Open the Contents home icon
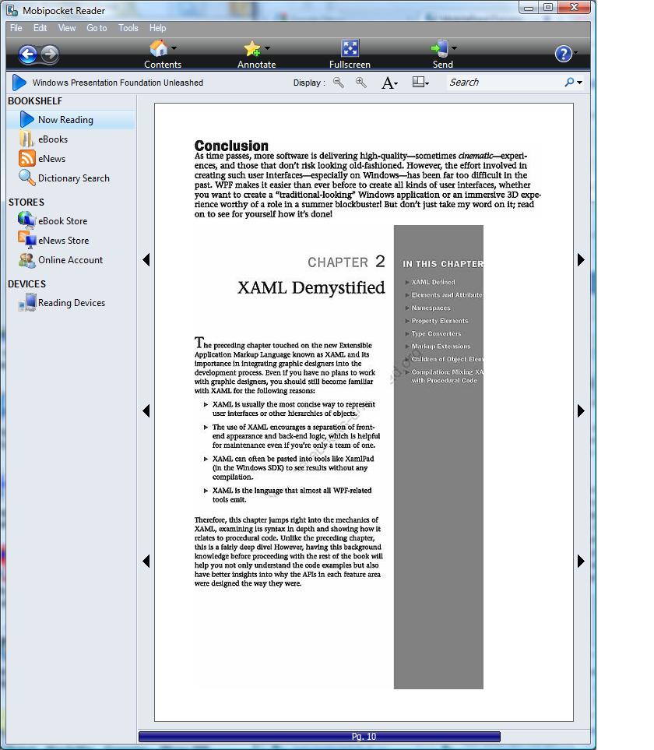 click(159, 48)
